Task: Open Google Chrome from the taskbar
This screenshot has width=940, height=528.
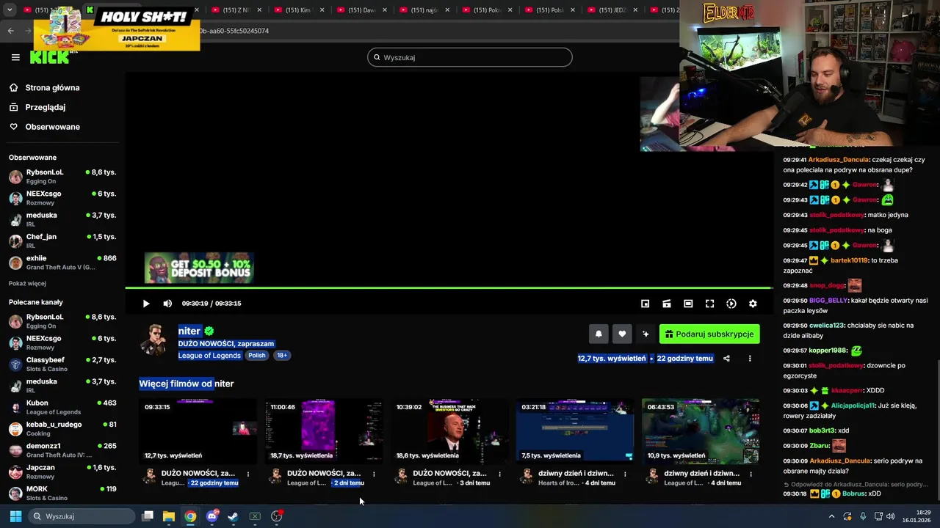Action: 190,516
